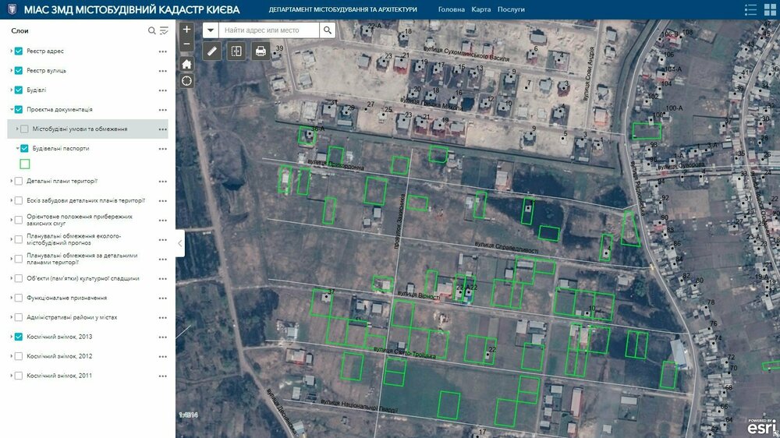This screenshot has height=438, width=780.
Task: Click the green Будівельні паспорти legend swatch
Action: [24, 164]
